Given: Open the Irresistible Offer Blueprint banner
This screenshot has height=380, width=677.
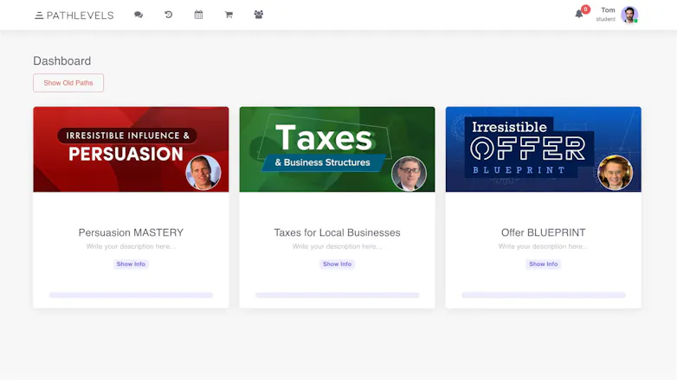Looking at the screenshot, I should (544, 149).
